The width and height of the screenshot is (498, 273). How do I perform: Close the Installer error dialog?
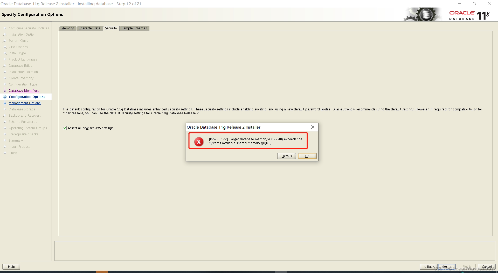313,127
